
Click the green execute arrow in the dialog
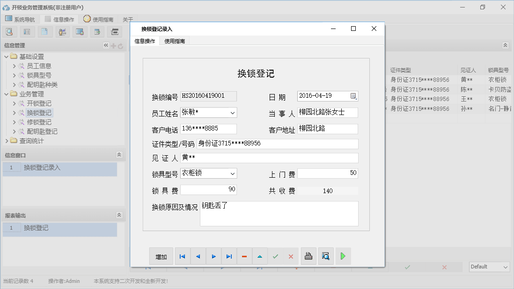coord(343,256)
